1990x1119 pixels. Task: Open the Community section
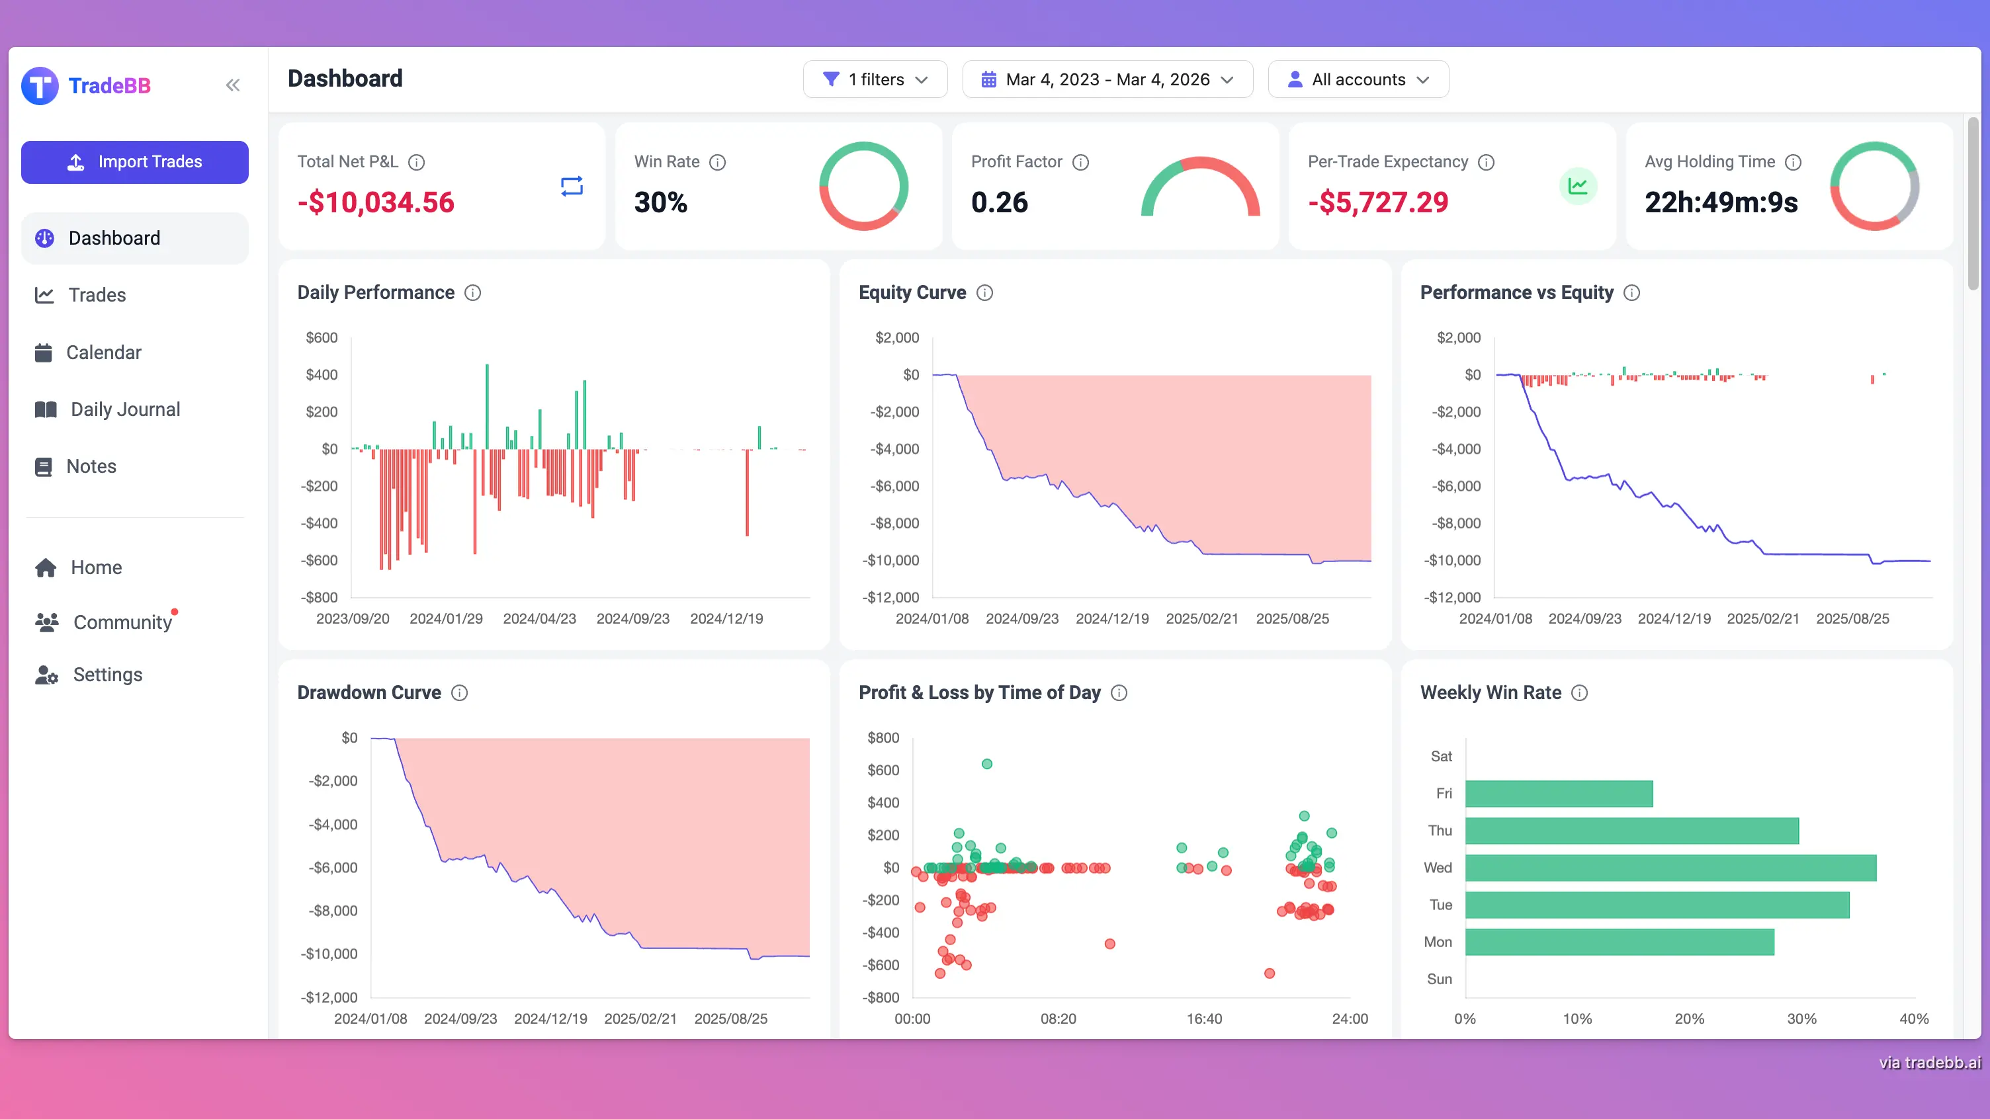pyautogui.click(x=122, y=622)
